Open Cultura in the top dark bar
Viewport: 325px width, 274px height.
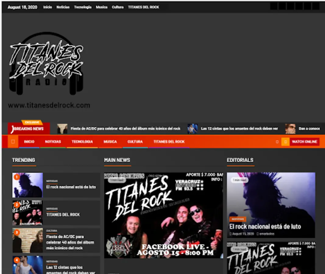coord(118,7)
